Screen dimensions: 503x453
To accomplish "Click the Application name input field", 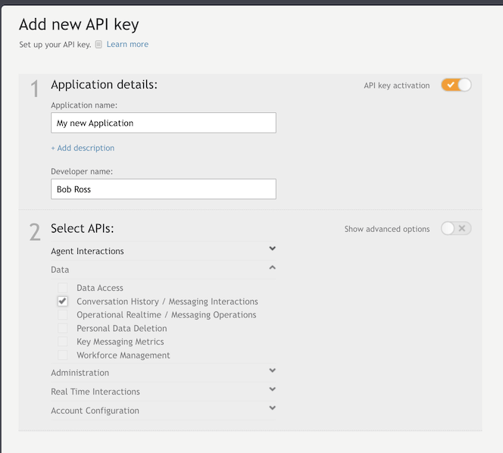I will click(x=164, y=123).
